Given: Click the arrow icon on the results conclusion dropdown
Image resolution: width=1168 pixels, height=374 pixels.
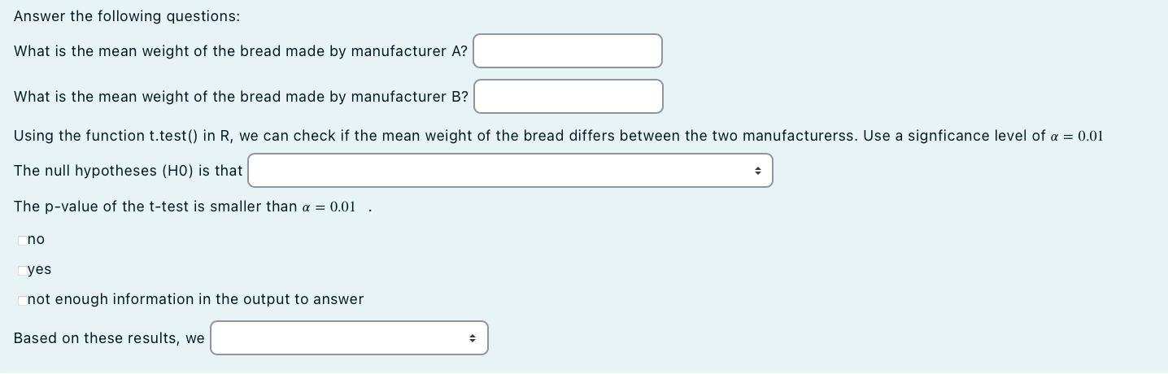Looking at the screenshot, I should click(473, 338).
